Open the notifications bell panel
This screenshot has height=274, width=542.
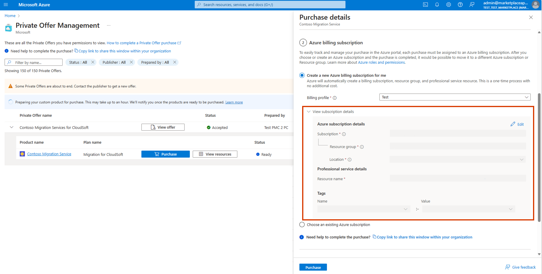click(437, 4)
